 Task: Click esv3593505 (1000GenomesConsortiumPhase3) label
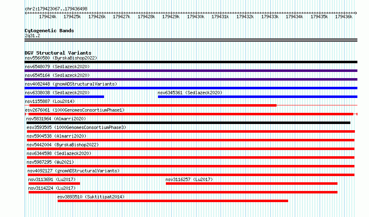click(76, 127)
